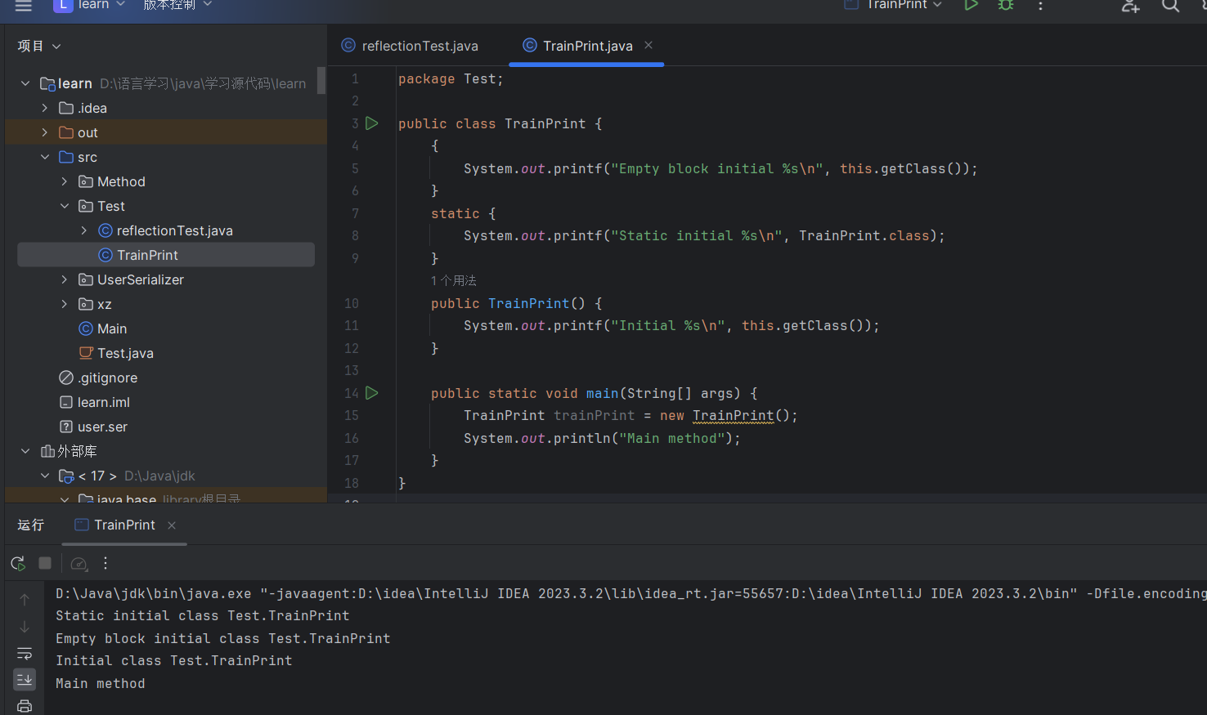Expand the out folder
1207x715 pixels.
45,132
